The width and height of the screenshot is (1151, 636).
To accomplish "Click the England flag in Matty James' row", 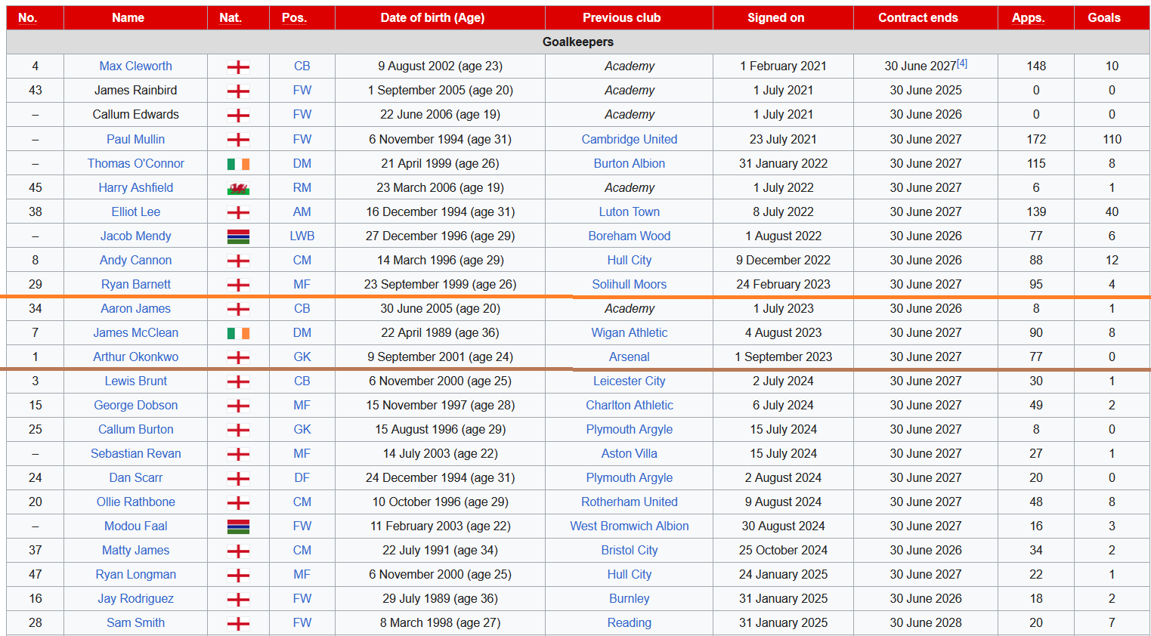I will (x=238, y=551).
